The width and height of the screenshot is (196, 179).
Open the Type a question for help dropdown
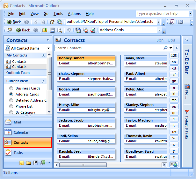pos(190,14)
